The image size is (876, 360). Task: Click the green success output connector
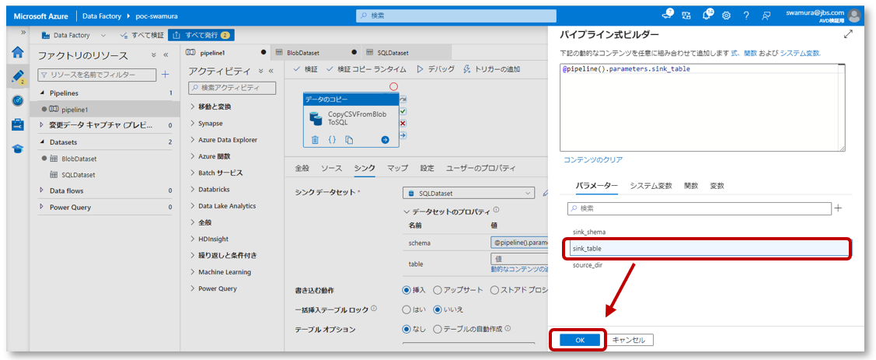[x=403, y=111]
